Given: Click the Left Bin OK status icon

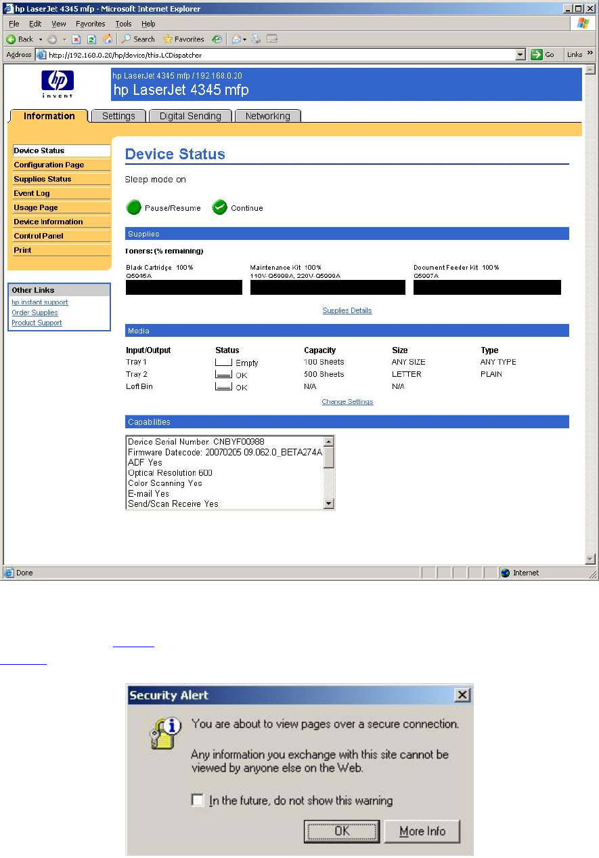Looking at the screenshot, I should click(223, 387).
